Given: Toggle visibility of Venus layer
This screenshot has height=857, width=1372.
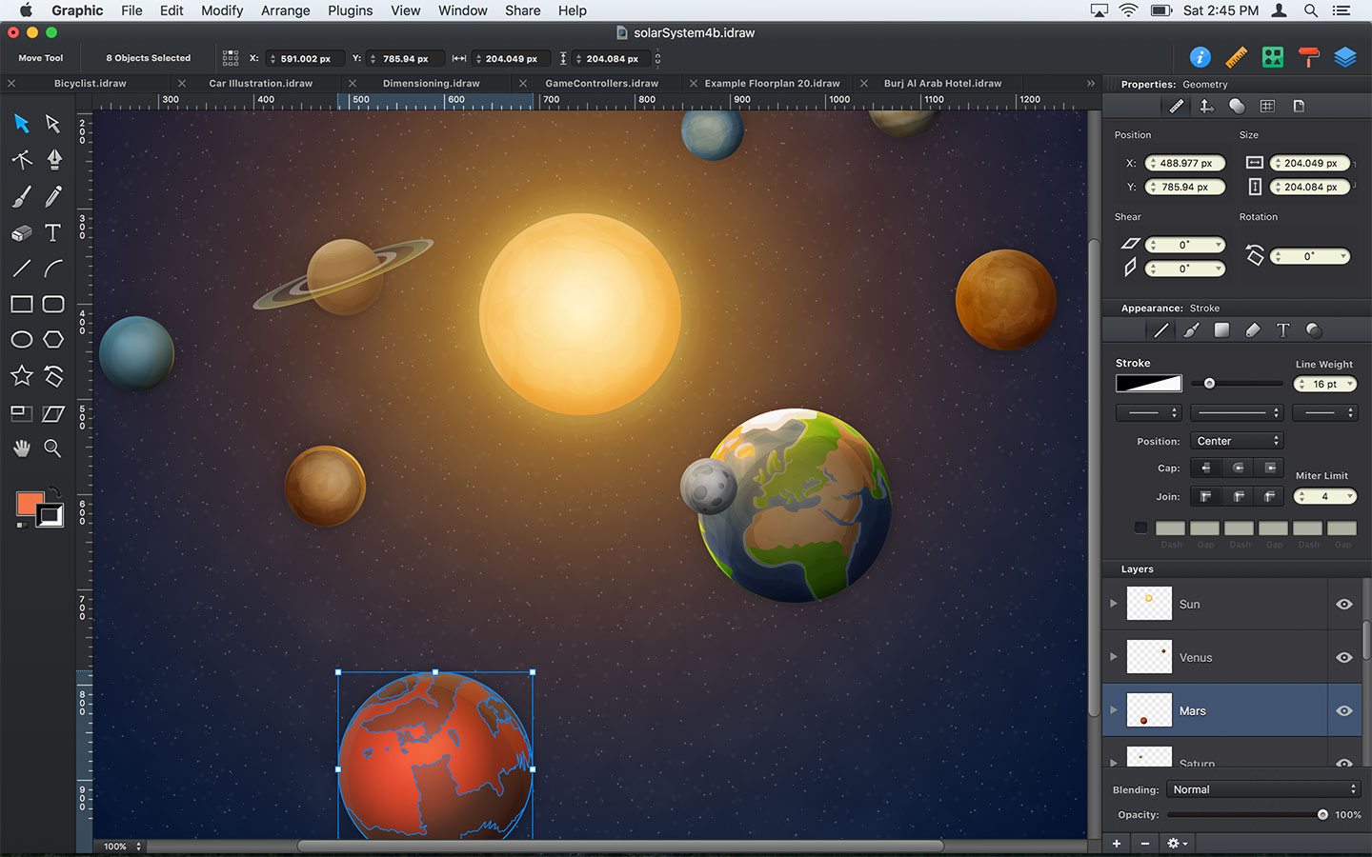Looking at the screenshot, I should tap(1343, 658).
